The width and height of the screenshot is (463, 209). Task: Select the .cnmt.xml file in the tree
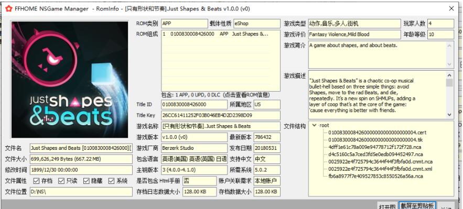point(380,169)
